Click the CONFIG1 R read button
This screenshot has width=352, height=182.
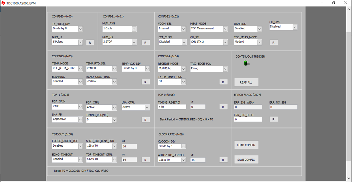coord(145,42)
